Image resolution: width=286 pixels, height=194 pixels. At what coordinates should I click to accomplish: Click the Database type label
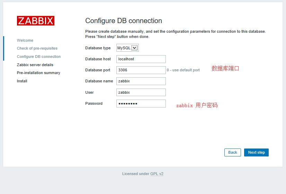98,48
